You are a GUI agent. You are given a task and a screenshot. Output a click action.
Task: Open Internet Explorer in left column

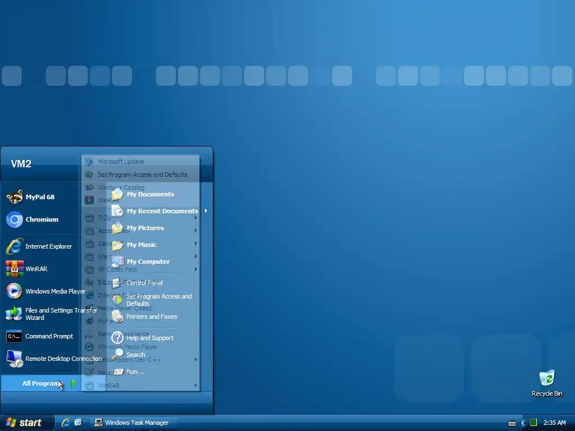pyautogui.click(x=39, y=246)
